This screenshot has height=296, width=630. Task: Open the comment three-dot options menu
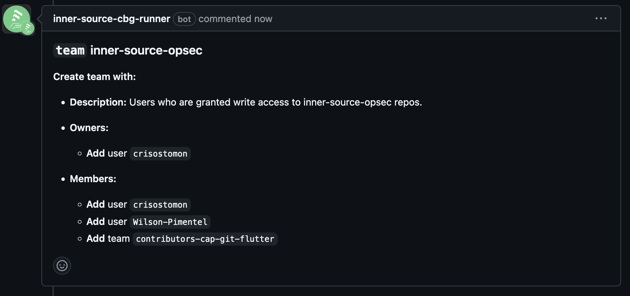(601, 19)
